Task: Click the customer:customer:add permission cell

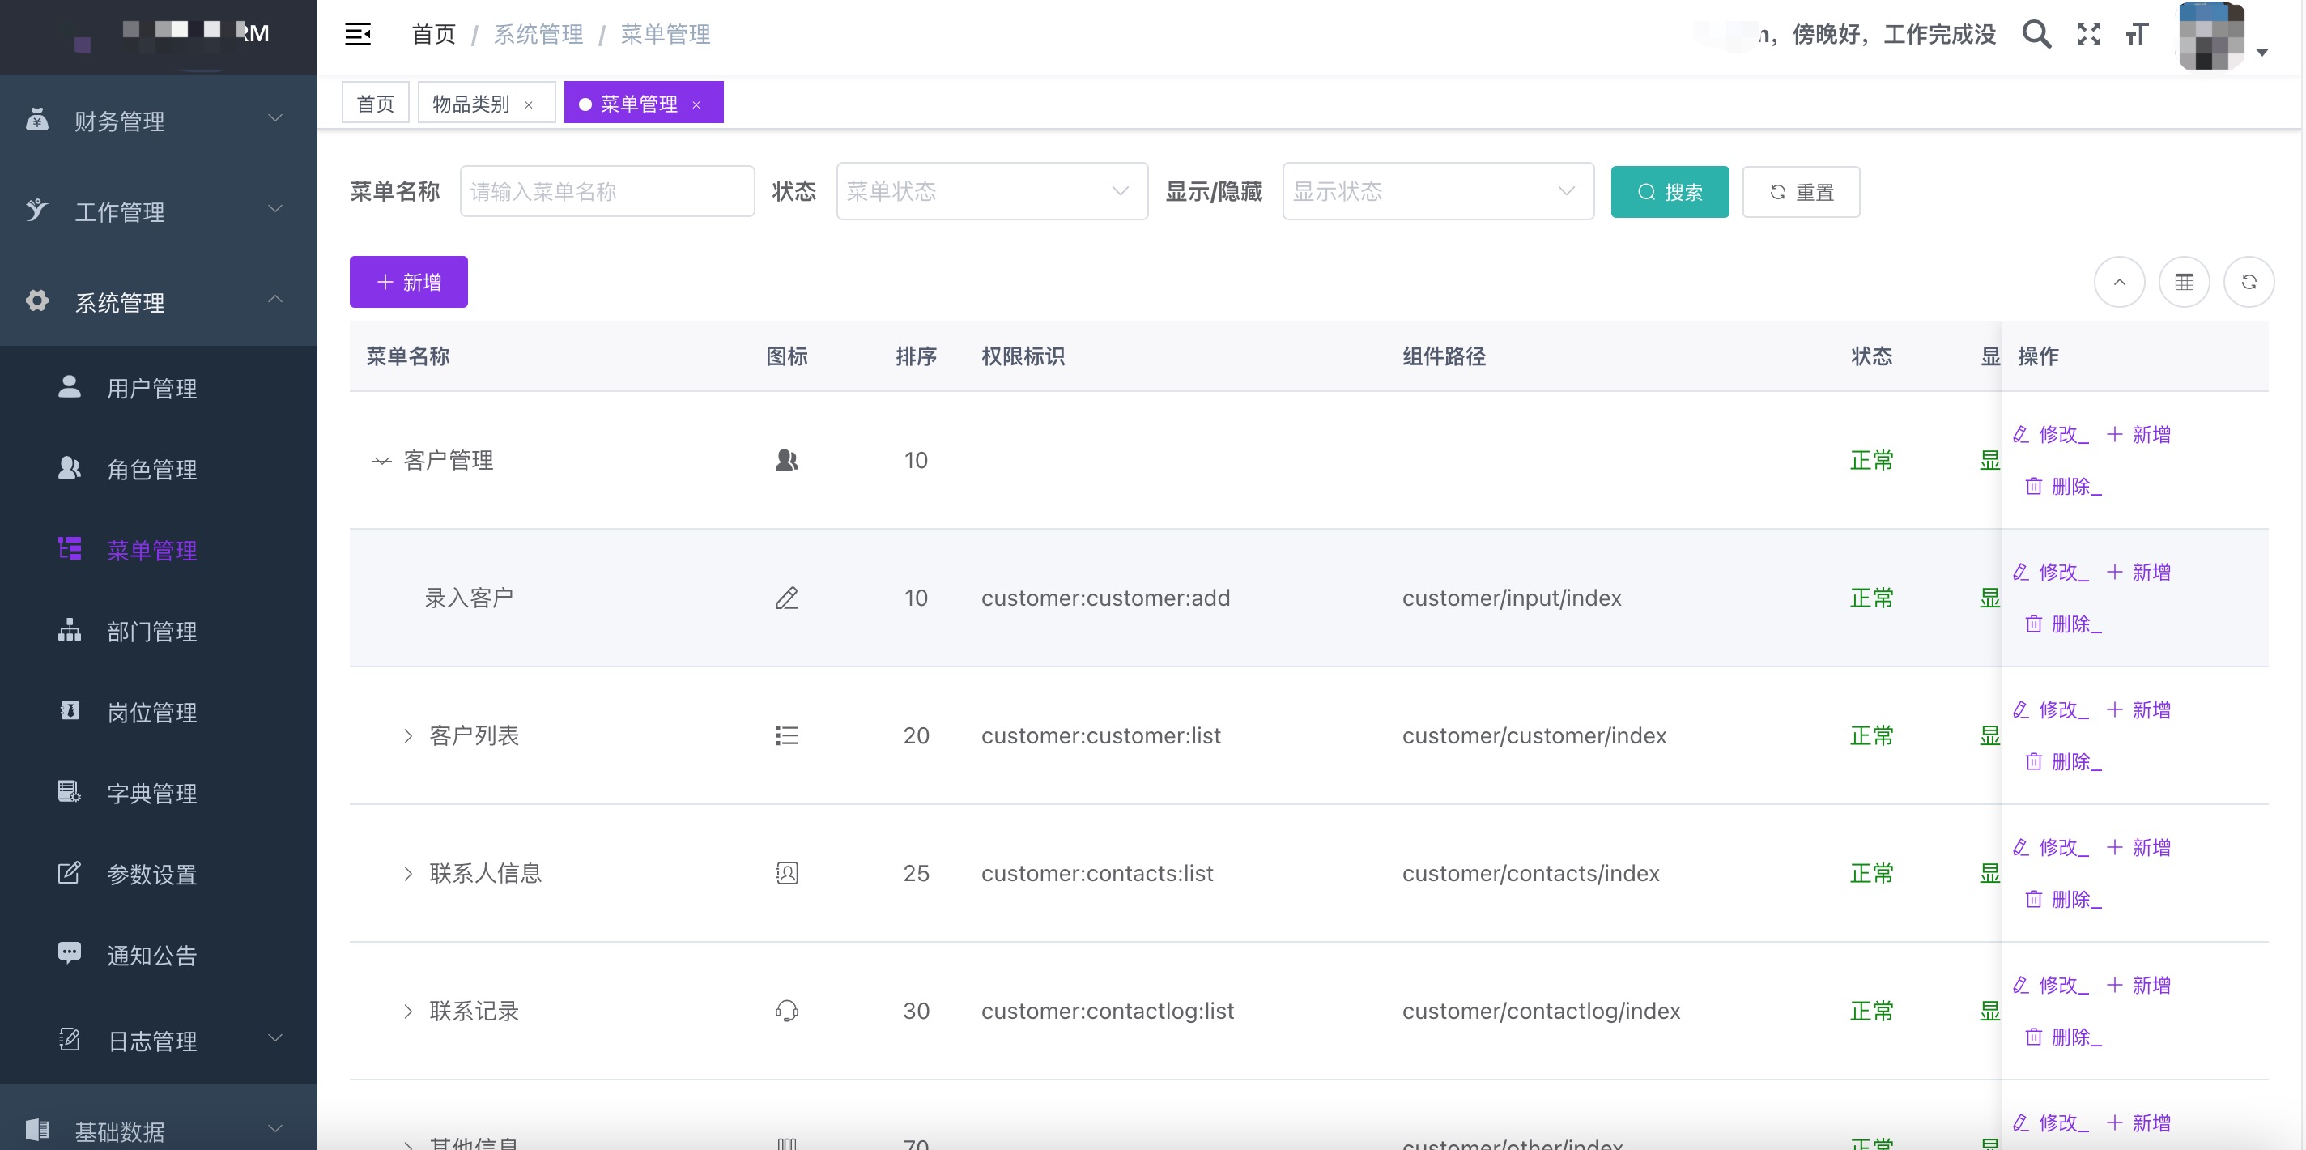Action: [1105, 598]
